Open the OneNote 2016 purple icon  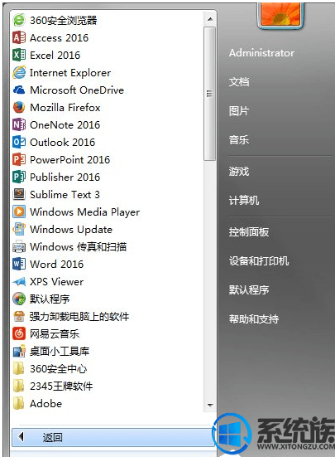pyautogui.click(x=19, y=124)
